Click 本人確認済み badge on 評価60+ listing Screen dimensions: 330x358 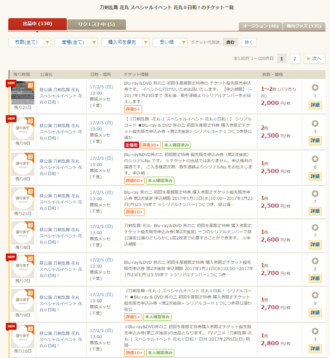[160, 180]
